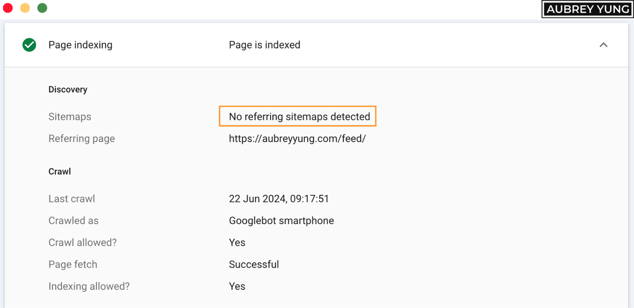Open the highlighted No referring sitemaps detected box
634x308 pixels.
(298, 116)
